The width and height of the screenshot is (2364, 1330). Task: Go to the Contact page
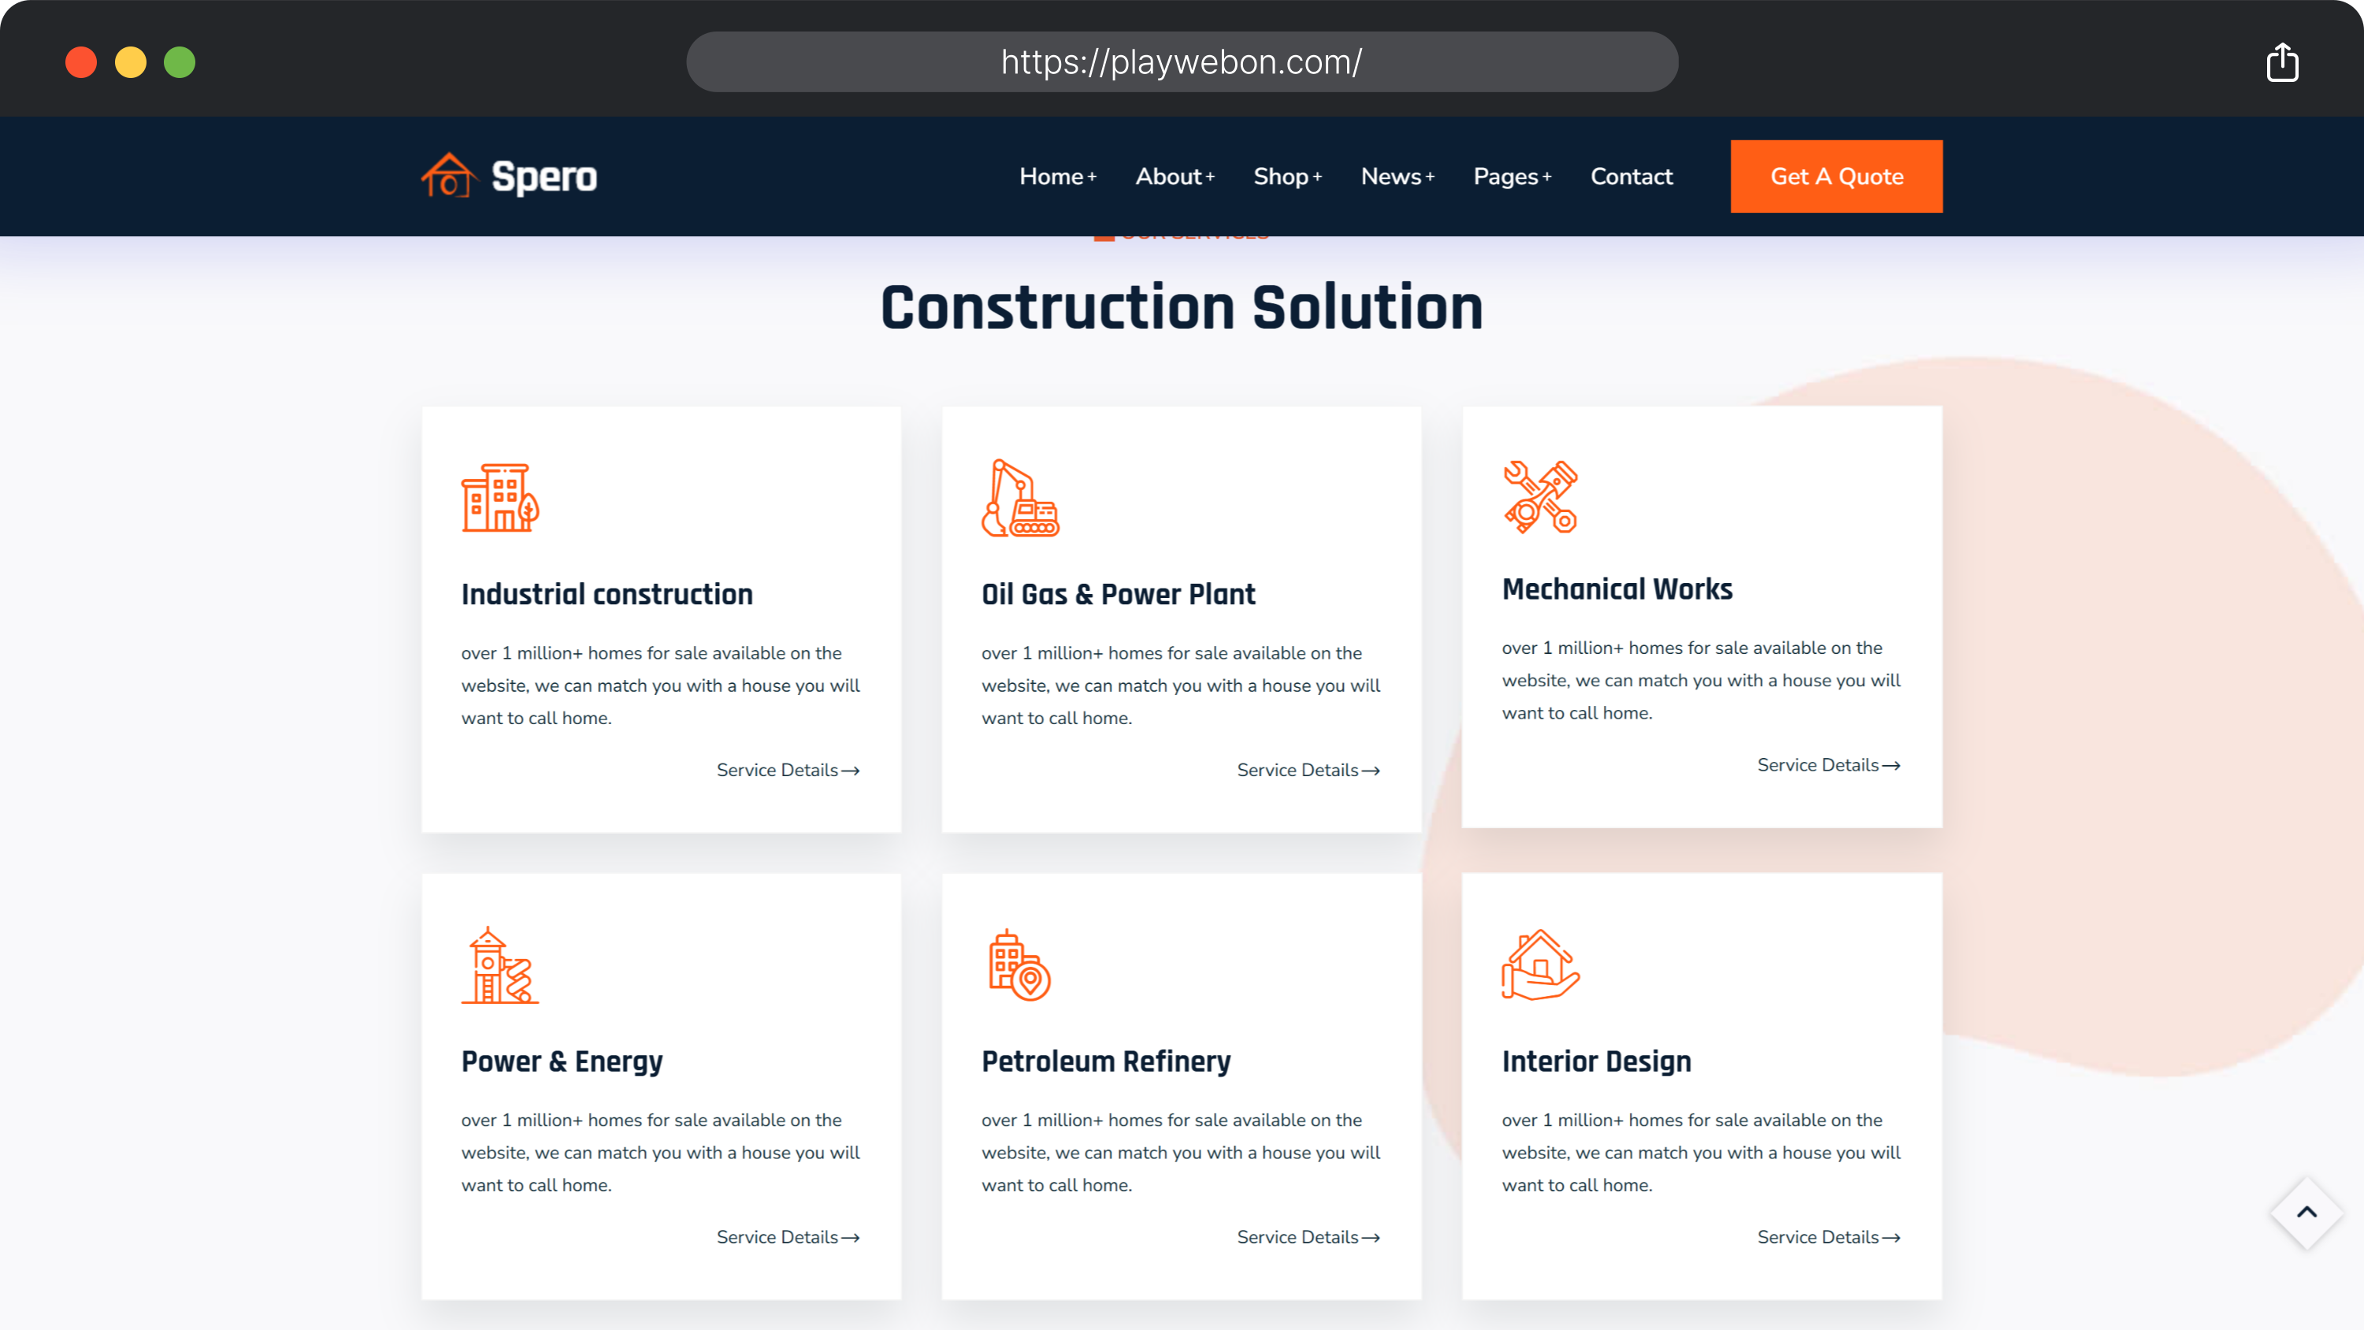pyautogui.click(x=1631, y=176)
